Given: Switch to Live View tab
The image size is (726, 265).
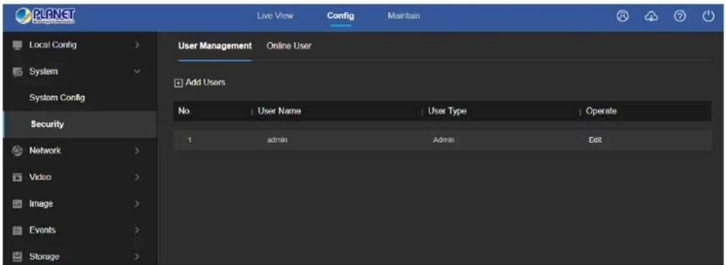Looking at the screenshot, I should [x=275, y=16].
